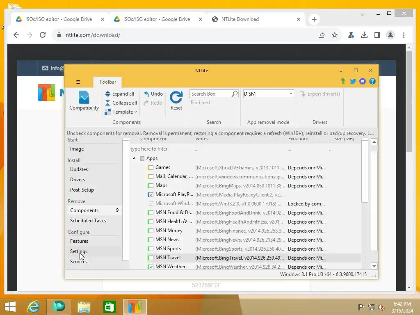Uncheck the MSN Weather checkbox
Image resolution: width=420 pixels, height=315 pixels.
point(151,267)
